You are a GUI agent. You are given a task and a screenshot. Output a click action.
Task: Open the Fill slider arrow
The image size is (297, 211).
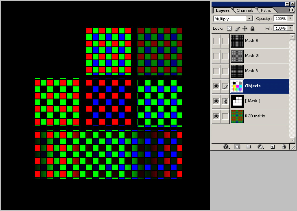tap(290, 28)
